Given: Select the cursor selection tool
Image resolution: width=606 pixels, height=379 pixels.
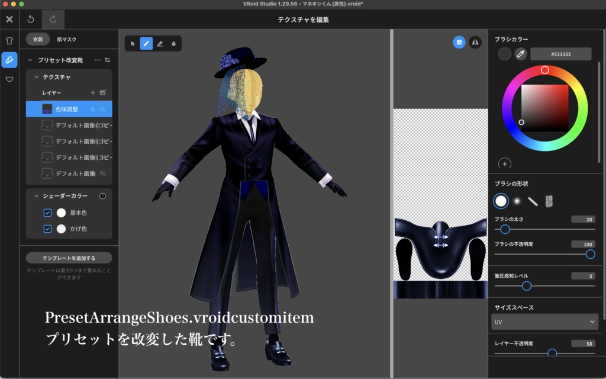Looking at the screenshot, I should tap(133, 43).
